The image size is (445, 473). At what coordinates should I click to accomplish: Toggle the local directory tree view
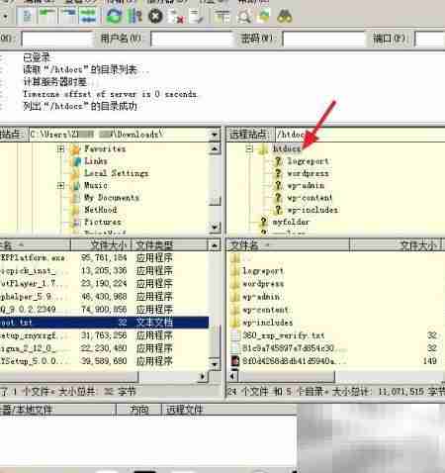[47, 16]
